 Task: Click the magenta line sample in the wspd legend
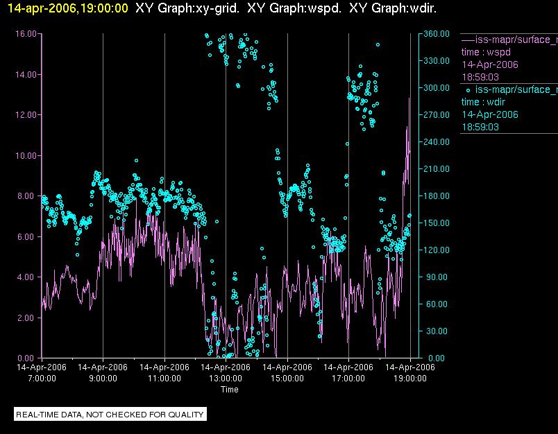pyautogui.click(x=468, y=40)
